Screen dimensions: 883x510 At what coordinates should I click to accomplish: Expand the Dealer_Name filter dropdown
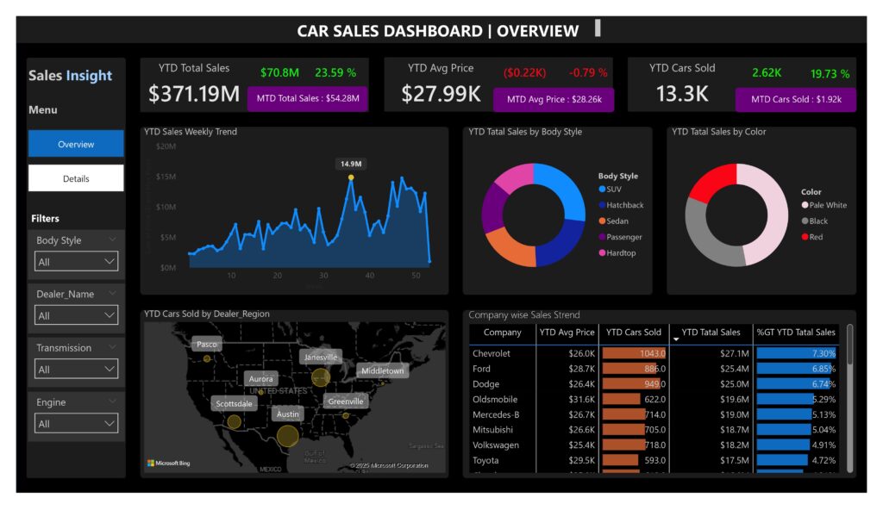pyautogui.click(x=76, y=316)
